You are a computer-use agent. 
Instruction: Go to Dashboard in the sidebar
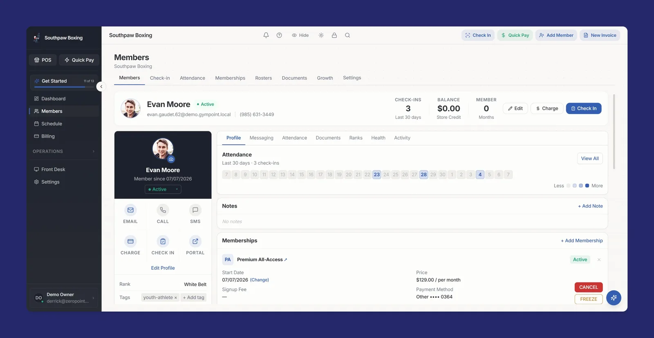(x=65, y=98)
